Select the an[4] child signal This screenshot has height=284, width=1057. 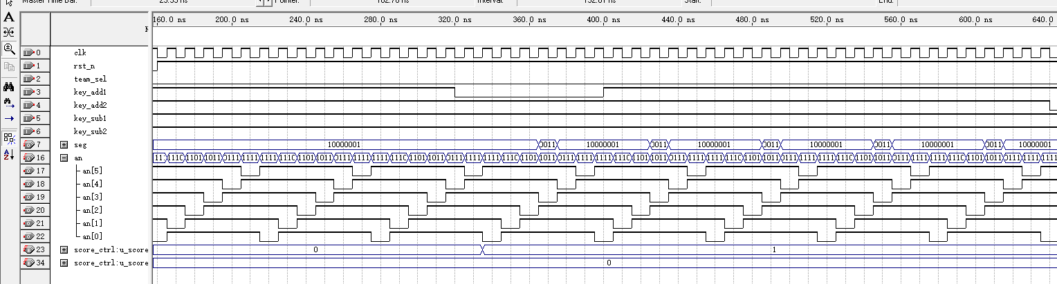(92, 184)
